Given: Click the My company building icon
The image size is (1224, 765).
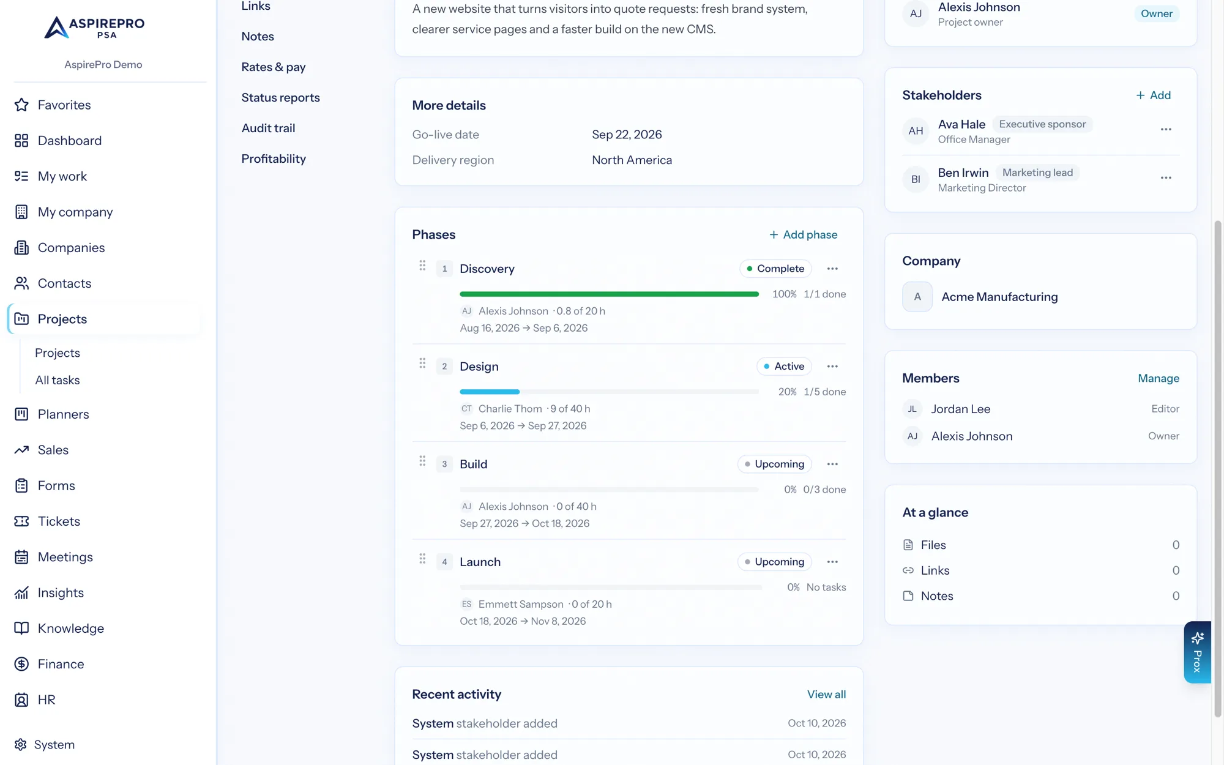Looking at the screenshot, I should click(x=21, y=212).
